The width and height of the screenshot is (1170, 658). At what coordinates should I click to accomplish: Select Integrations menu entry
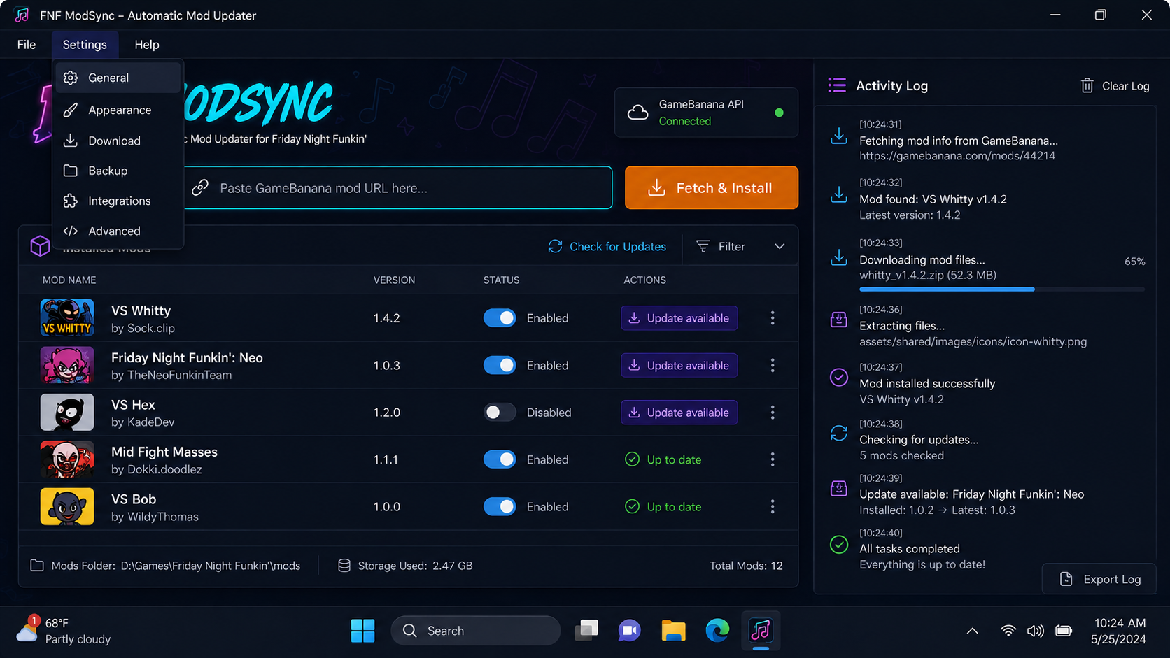[x=118, y=201]
